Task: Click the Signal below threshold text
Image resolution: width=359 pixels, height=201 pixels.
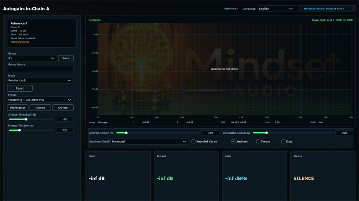Action: (22, 38)
